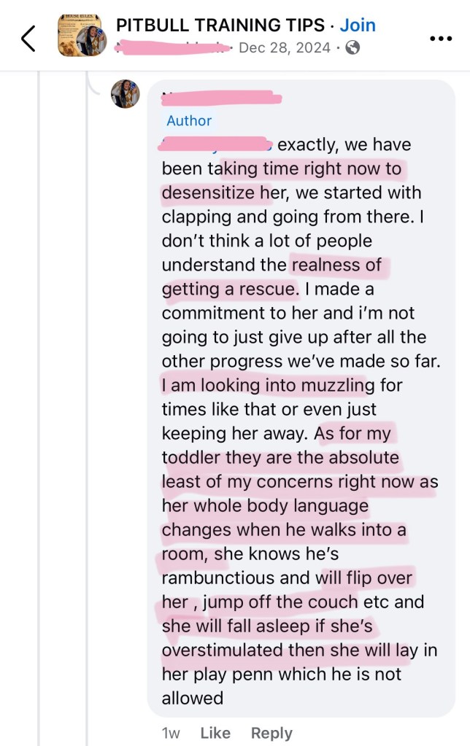470x746 pixels.
Task: Tap the word "allowed" ending the comment
Action: coord(193,698)
